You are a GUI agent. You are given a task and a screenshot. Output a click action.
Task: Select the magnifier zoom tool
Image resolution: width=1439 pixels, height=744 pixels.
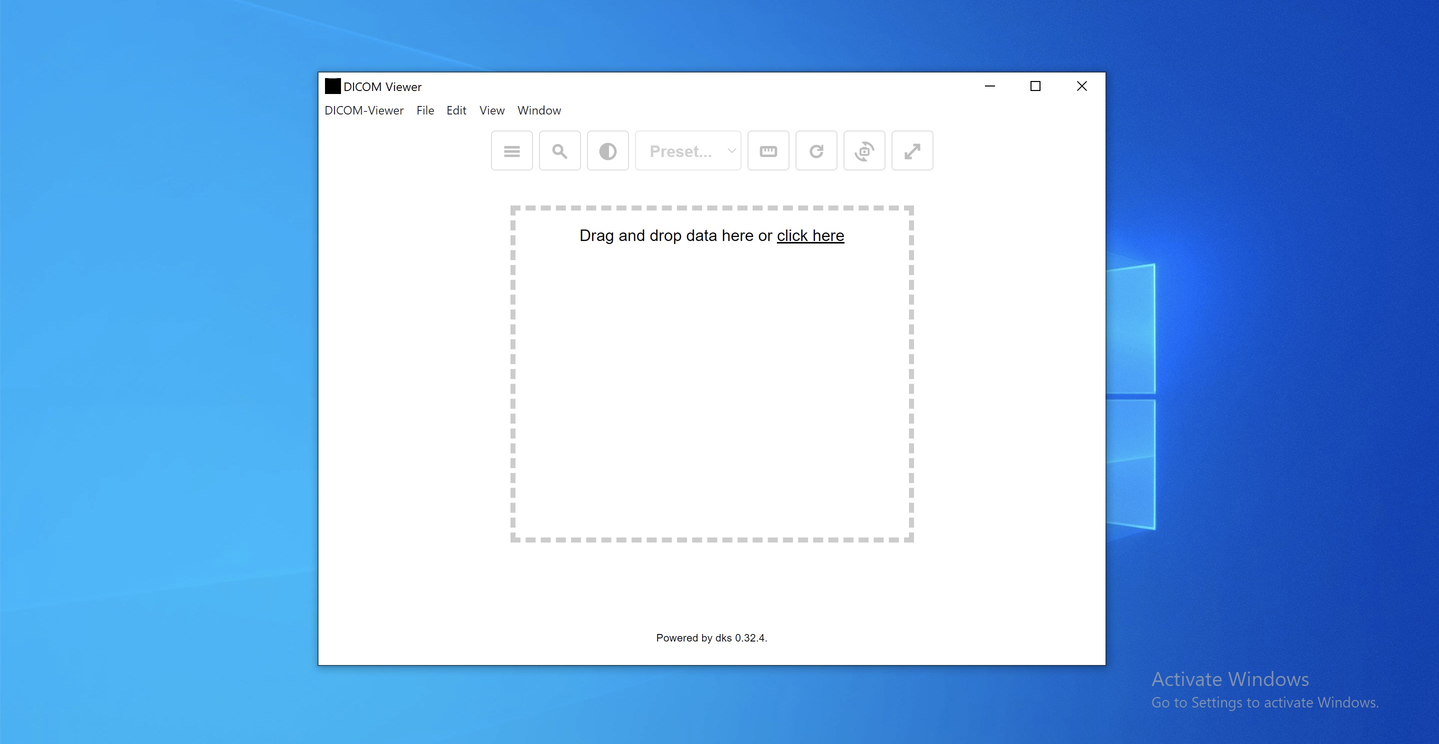pyautogui.click(x=559, y=150)
